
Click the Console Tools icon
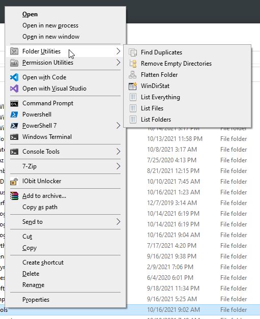[14, 152]
